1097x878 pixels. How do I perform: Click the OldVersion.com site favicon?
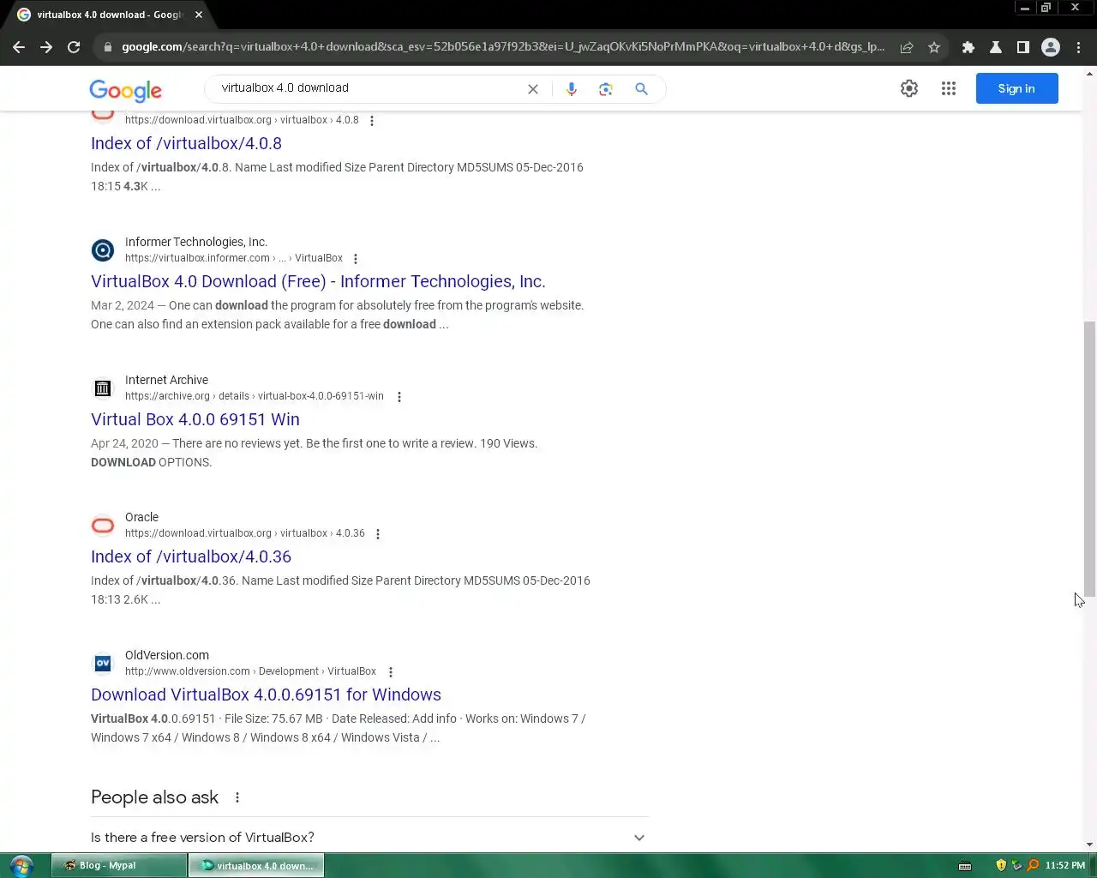point(103,664)
